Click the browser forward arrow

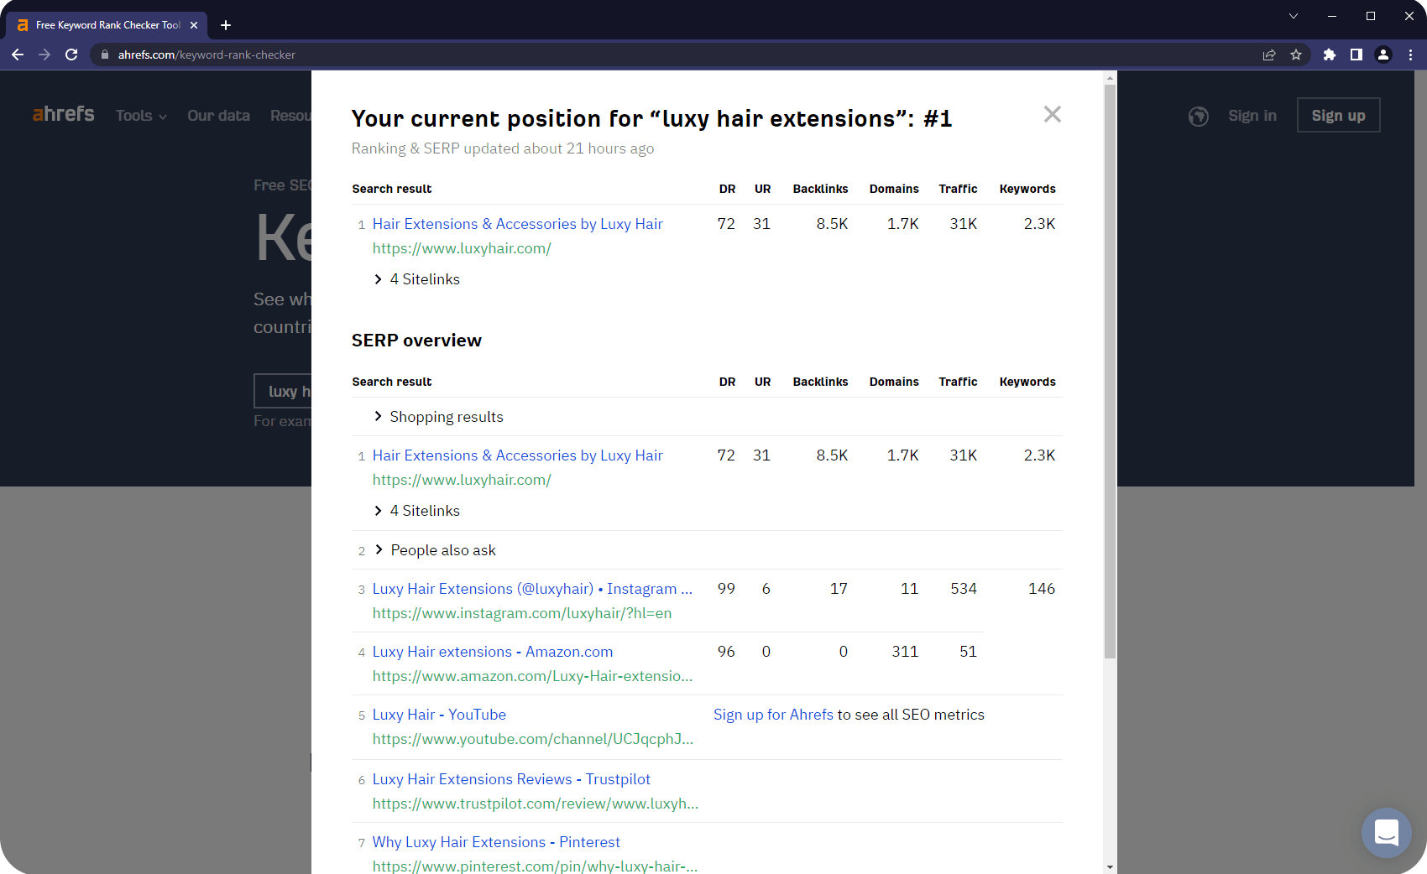[44, 55]
